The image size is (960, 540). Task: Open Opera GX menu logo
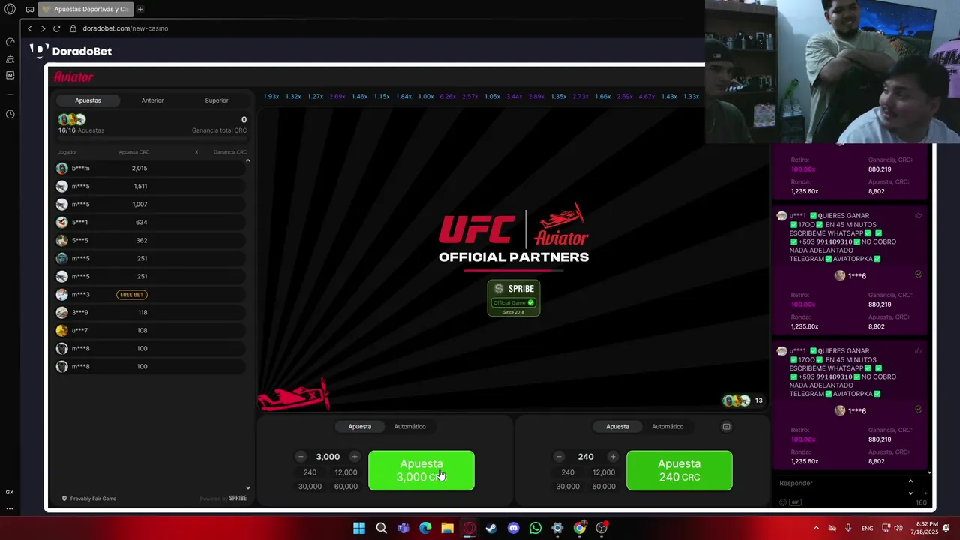[10, 9]
